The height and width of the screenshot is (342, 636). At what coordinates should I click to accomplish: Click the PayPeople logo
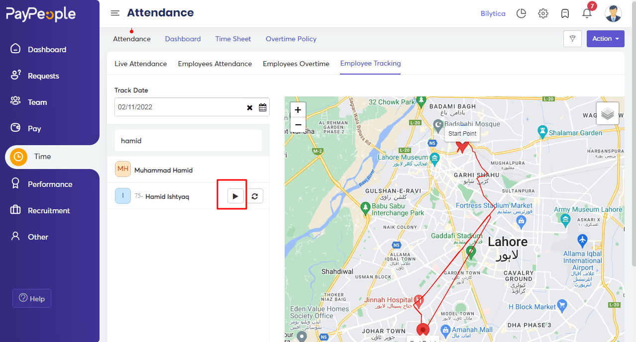point(41,14)
